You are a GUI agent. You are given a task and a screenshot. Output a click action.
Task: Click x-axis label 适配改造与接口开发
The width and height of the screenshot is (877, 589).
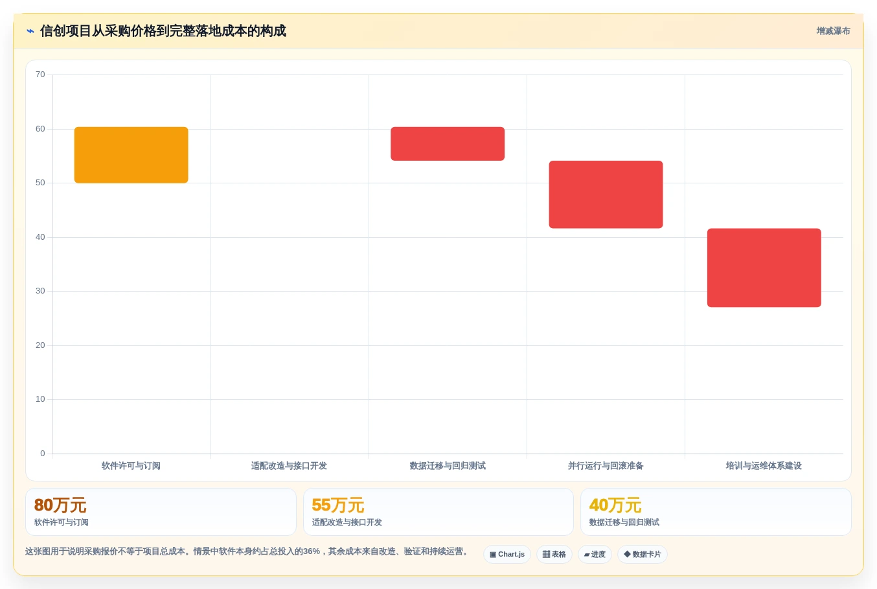[x=289, y=466]
